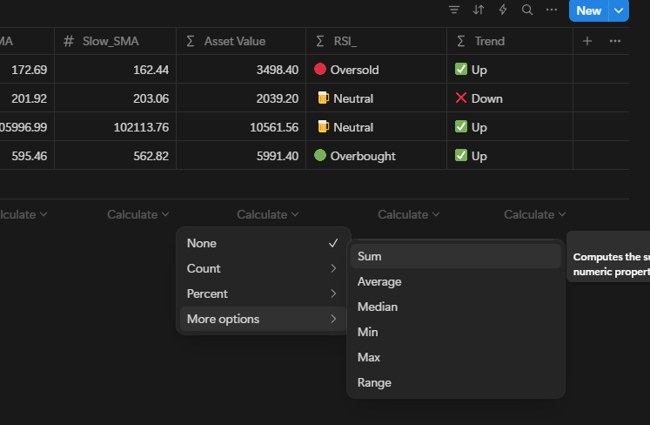The width and height of the screenshot is (650, 425).
Task: Open the filter icon in the toolbar
Action: [453, 10]
